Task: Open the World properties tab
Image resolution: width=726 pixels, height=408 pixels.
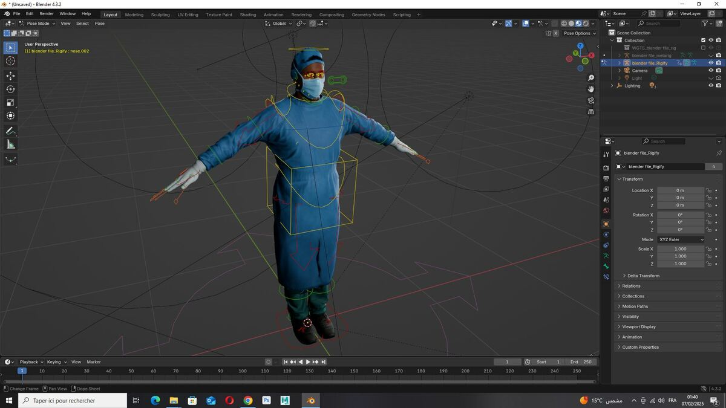Action: point(606,210)
